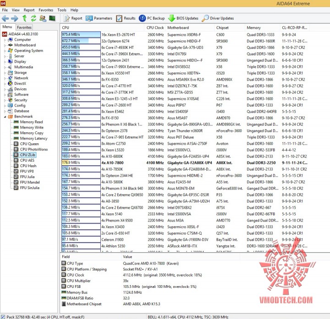Switch to the Favorites tab
This screenshot has height=319, width=330.
click(x=24, y=27)
